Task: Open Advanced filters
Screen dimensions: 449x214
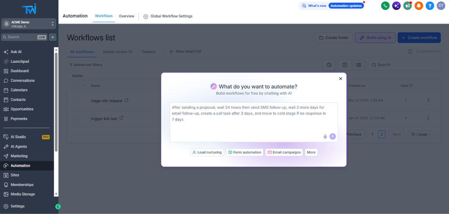Action: click(x=86, y=65)
